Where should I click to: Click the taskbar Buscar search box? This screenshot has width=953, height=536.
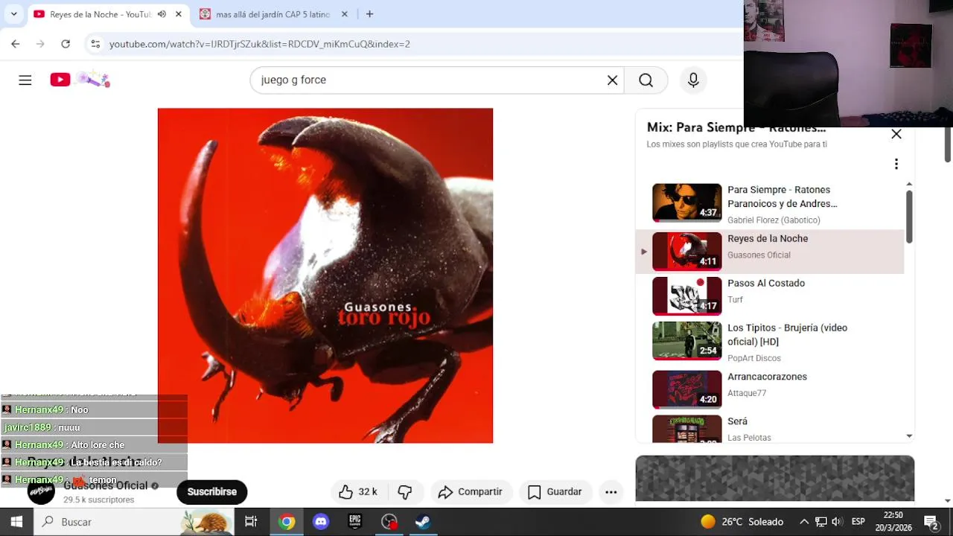pos(134,522)
